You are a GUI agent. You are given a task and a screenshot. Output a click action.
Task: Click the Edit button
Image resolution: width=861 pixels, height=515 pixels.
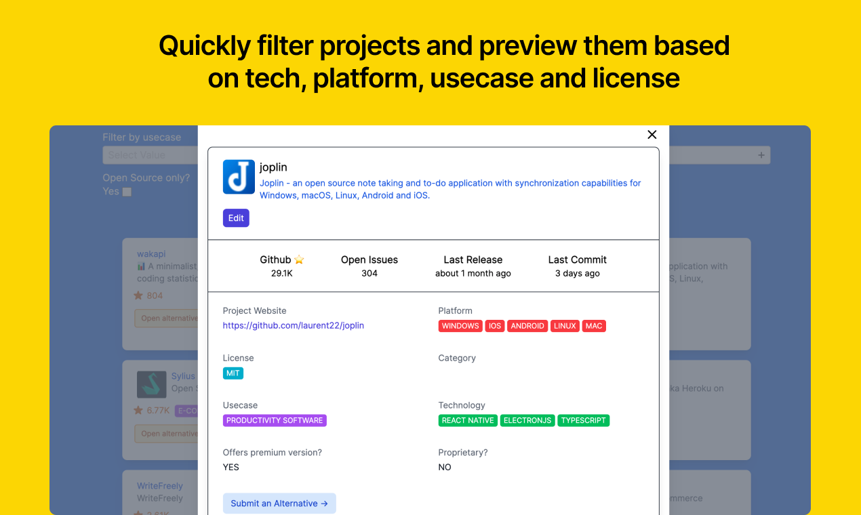236,218
